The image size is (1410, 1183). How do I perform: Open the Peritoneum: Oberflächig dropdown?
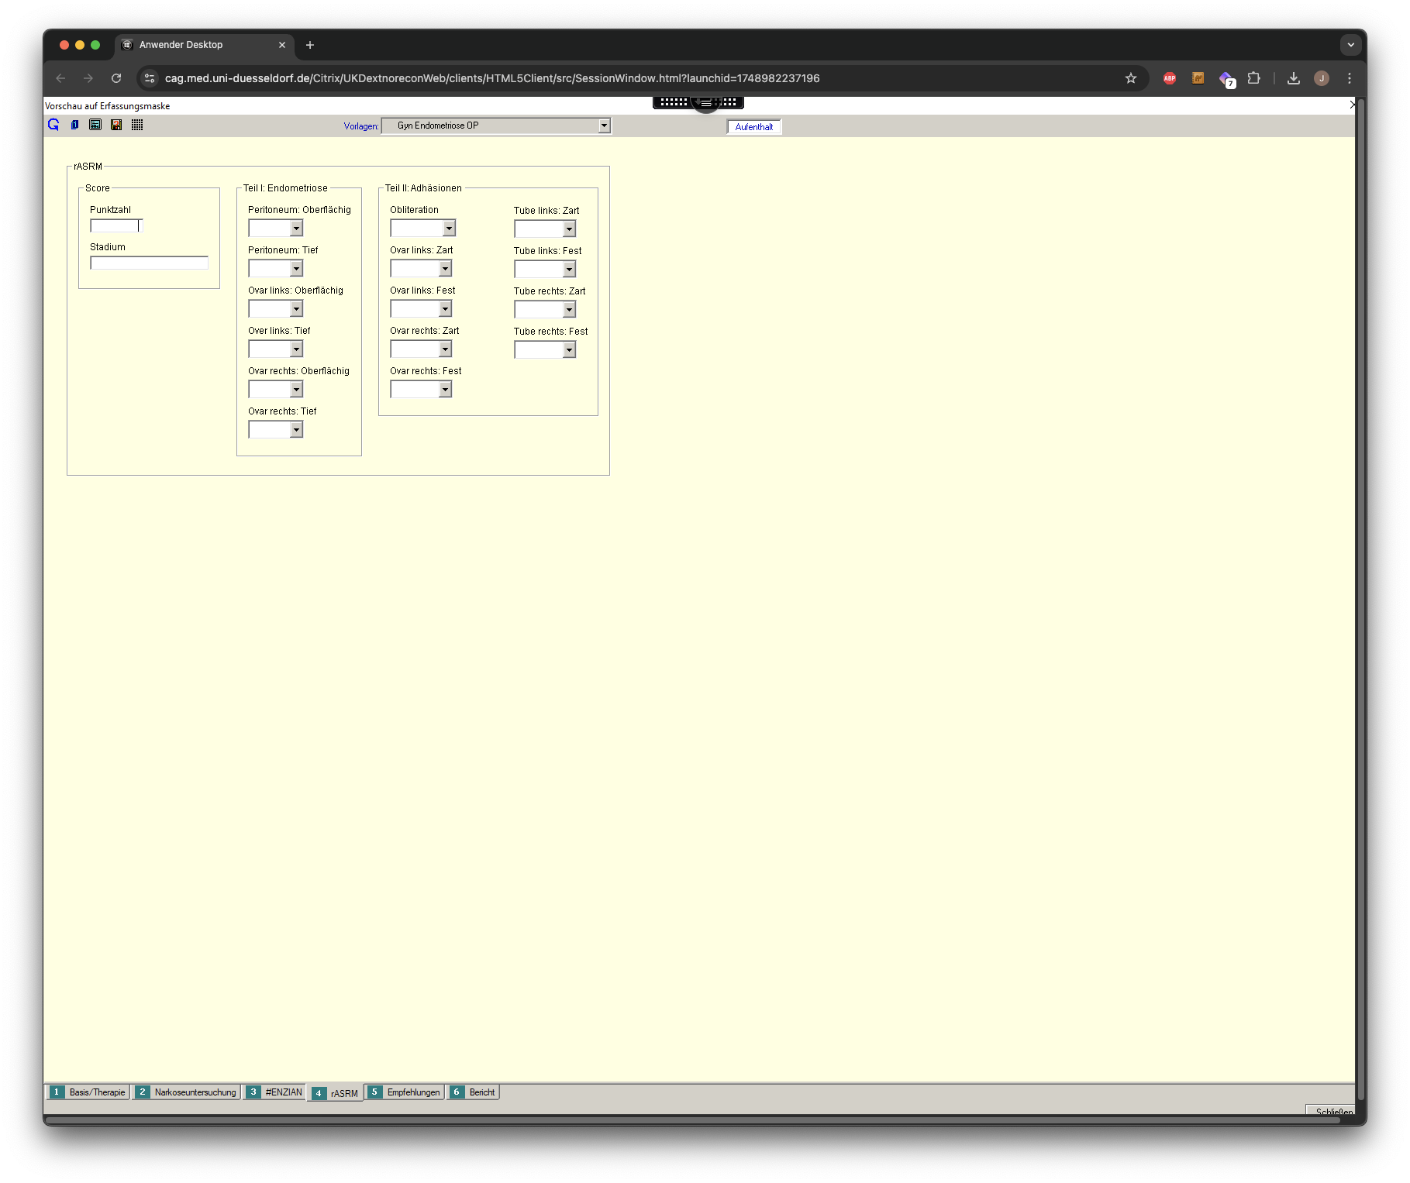(x=296, y=229)
